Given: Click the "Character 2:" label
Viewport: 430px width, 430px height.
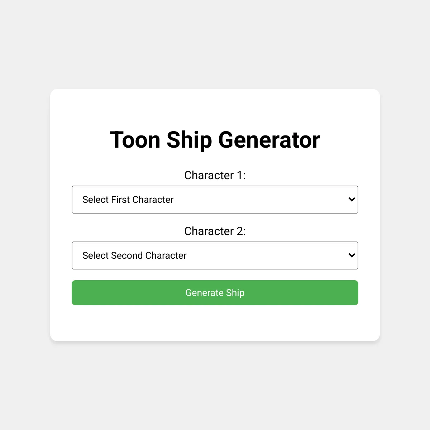Looking at the screenshot, I should pyautogui.click(x=215, y=231).
